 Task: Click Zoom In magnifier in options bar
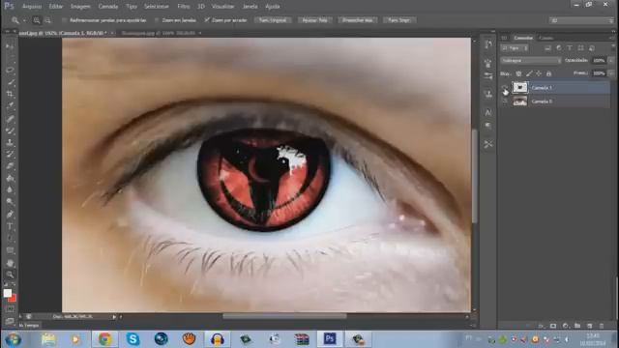[x=37, y=20]
